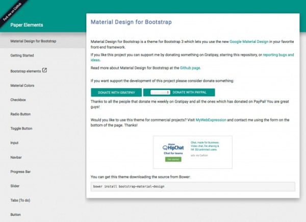
Task: Click the ads via Carbon link
Action: [x=199, y=156]
